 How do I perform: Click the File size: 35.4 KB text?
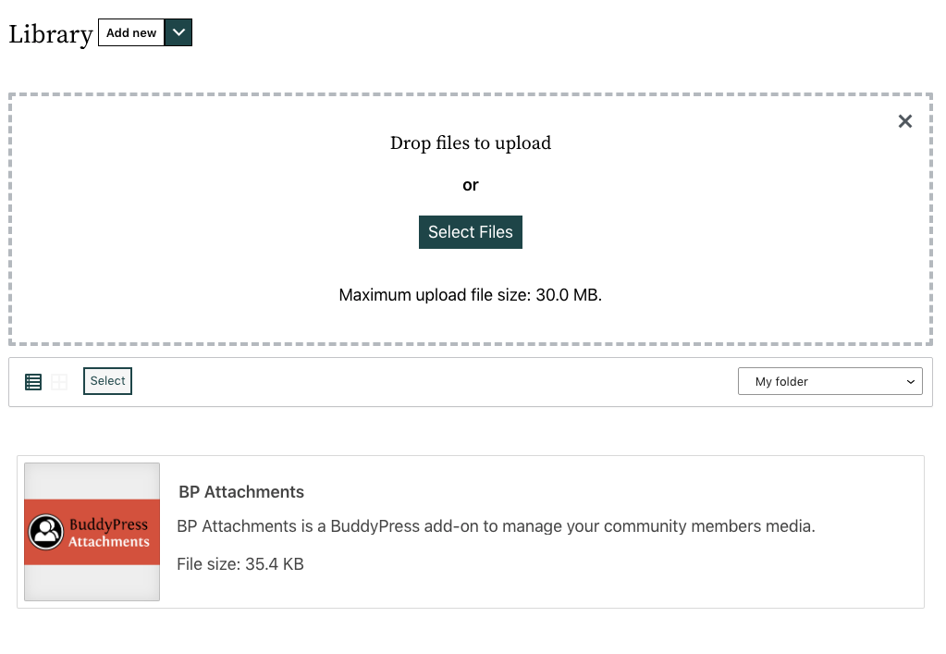coord(240,564)
